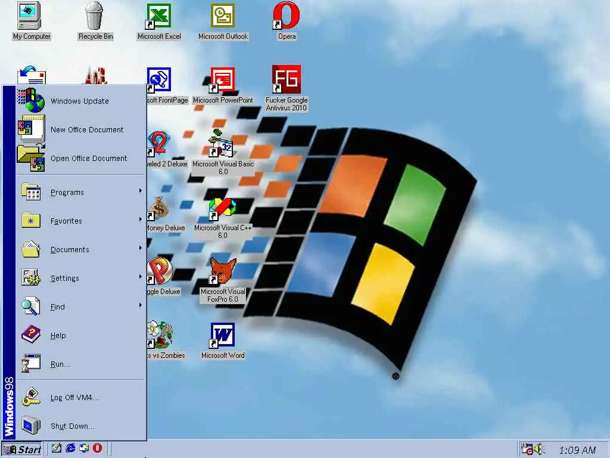This screenshot has height=458, width=610.
Task: Click the notepad-and-pencil quick launch icon
Action: (x=57, y=448)
